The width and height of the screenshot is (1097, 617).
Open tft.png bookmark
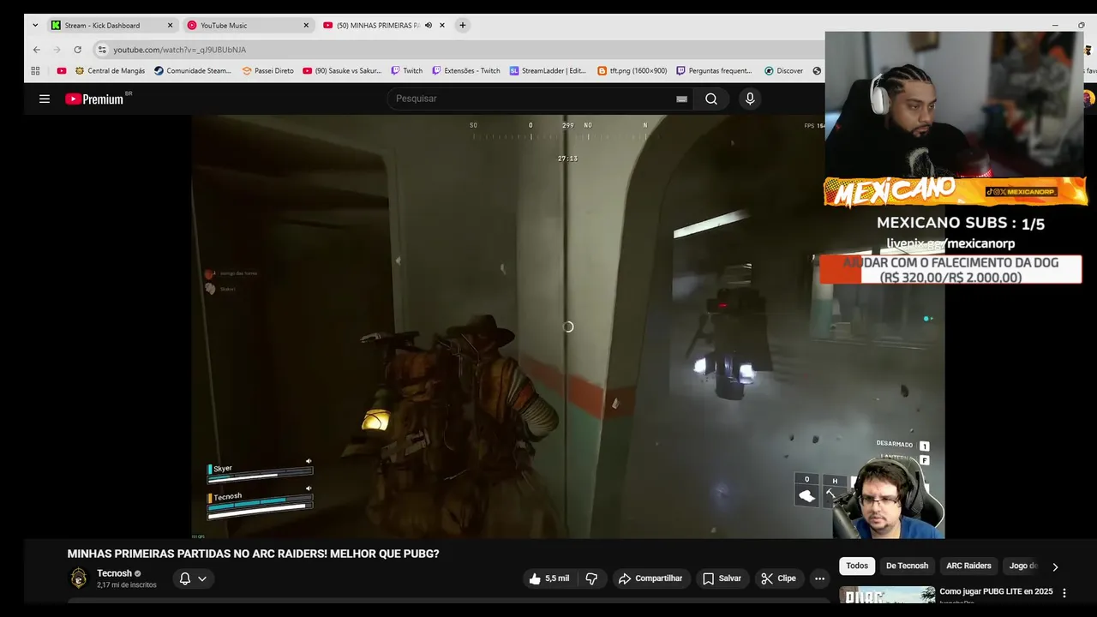click(x=632, y=71)
